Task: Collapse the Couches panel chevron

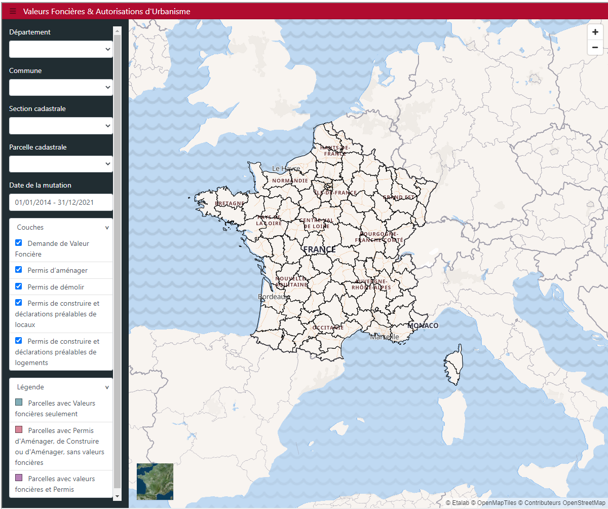Action: [107, 228]
